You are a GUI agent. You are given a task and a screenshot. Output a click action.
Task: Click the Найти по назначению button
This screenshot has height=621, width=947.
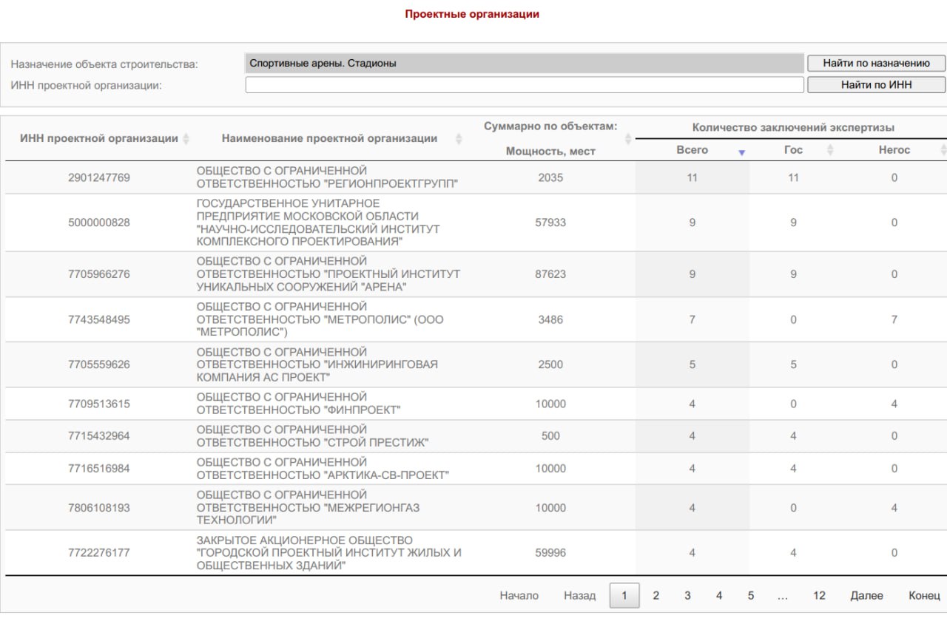click(876, 64)
